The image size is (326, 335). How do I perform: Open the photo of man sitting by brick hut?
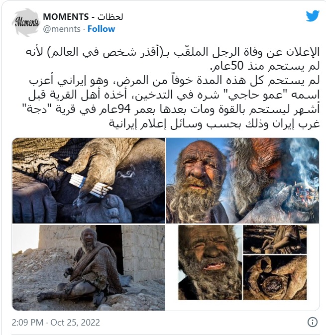89,267
